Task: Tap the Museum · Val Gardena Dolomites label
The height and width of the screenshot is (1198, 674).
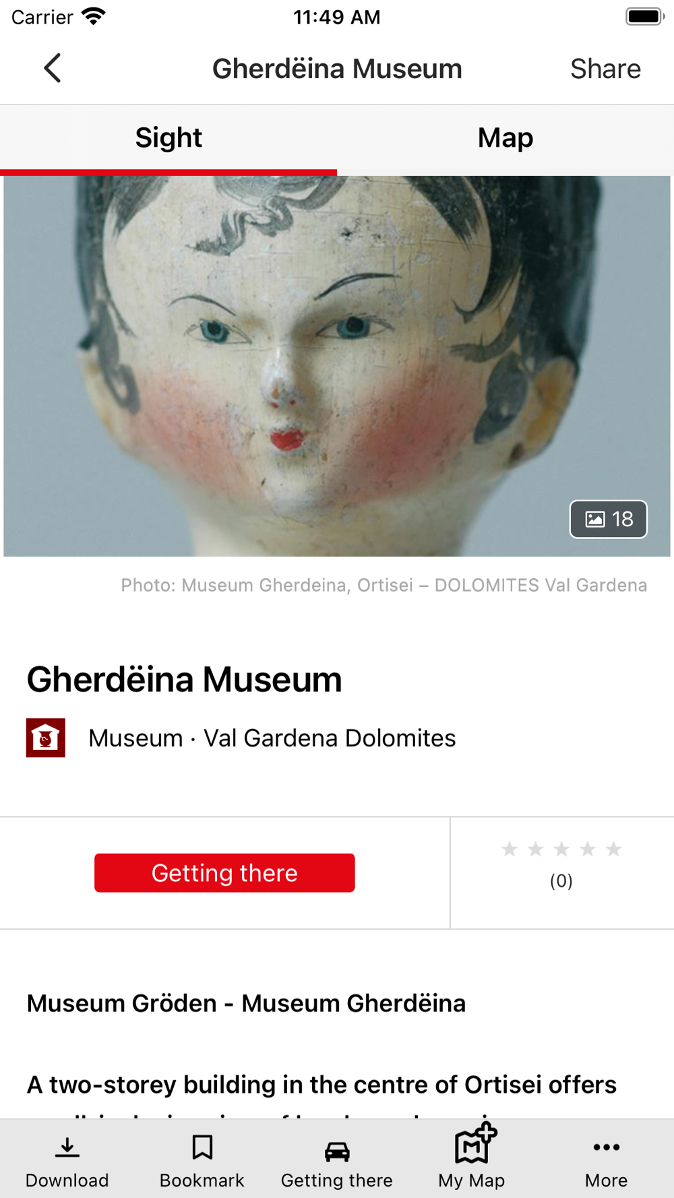Action: 272,738
